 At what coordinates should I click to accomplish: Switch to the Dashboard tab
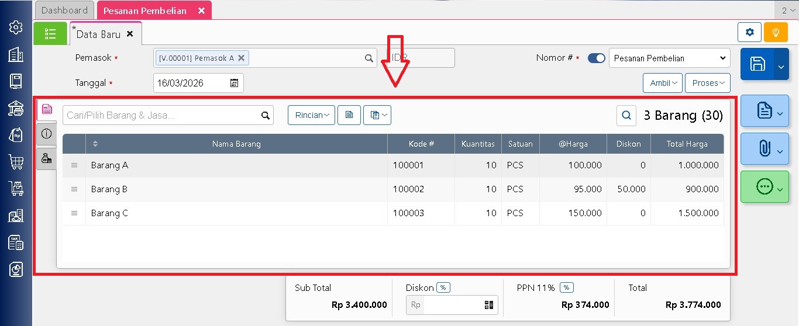point(64,11)
